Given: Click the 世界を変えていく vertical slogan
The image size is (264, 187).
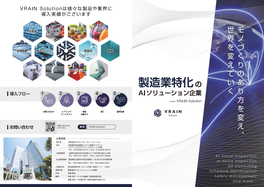Looking at the screenshot, I should click(231, 60).
